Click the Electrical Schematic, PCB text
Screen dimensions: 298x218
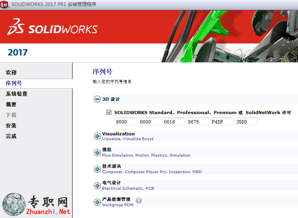coord(128,188)
